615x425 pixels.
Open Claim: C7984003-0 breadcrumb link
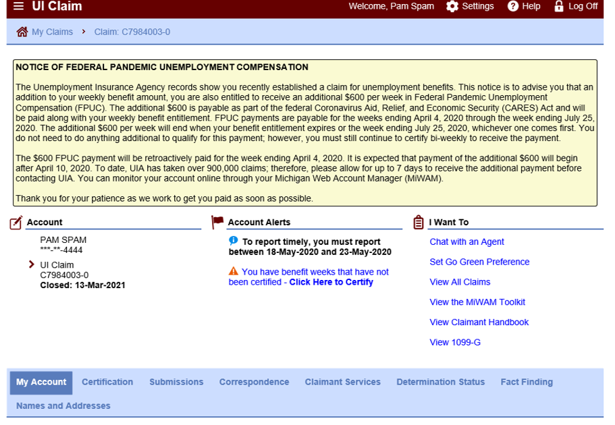(132, 32)
